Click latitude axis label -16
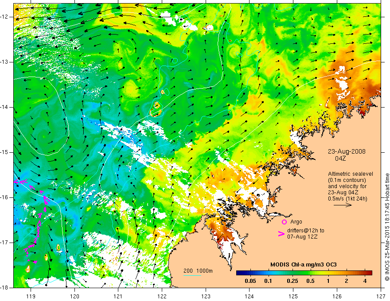 (x=4, y=197)
